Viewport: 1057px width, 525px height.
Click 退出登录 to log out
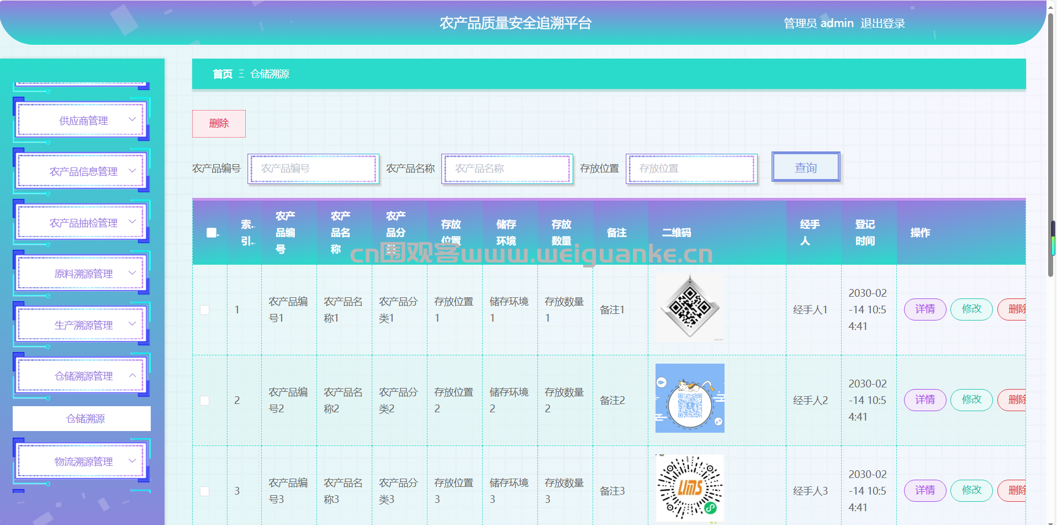coord(882,23)
